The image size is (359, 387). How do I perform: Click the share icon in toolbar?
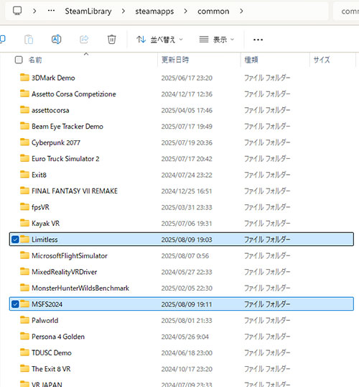tap(84, 40)
